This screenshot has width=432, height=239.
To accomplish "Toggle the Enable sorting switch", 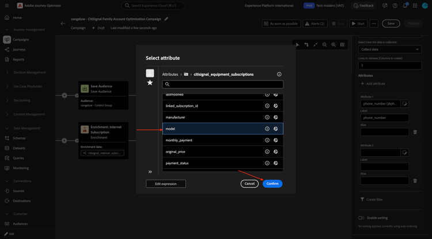I will tap(361, 218).
